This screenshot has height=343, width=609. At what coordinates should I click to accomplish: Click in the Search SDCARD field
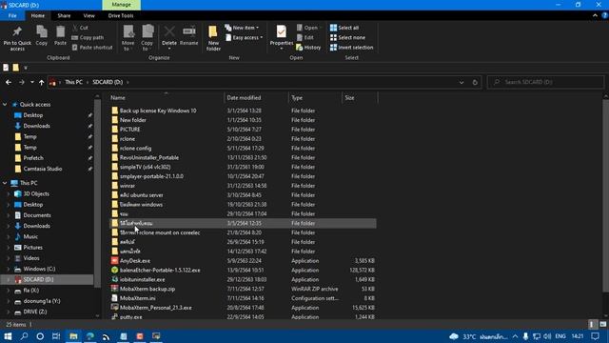coord(545,82)
